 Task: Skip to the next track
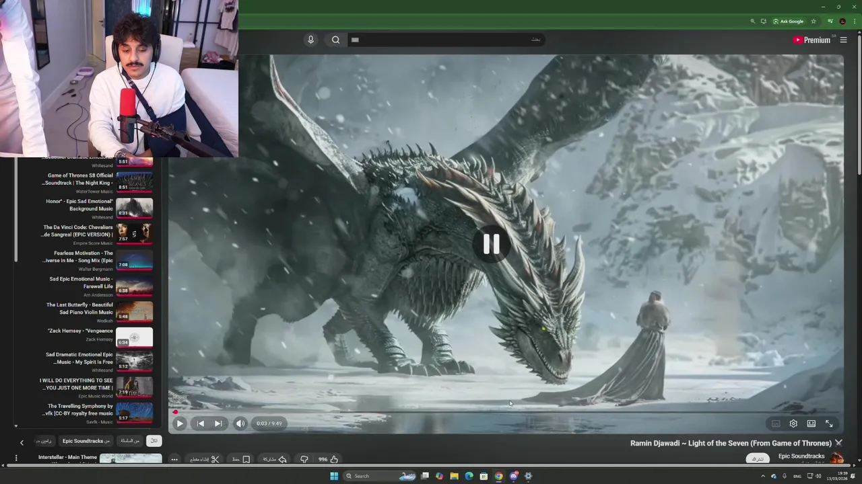(x=218, y=424)
